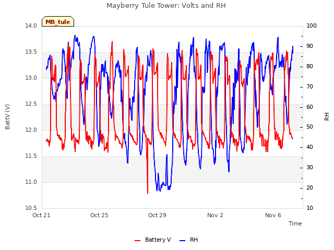Click the 12.0 voltage tick label
The height and width of the screenshot is (250, 334).
click(31, 130)
